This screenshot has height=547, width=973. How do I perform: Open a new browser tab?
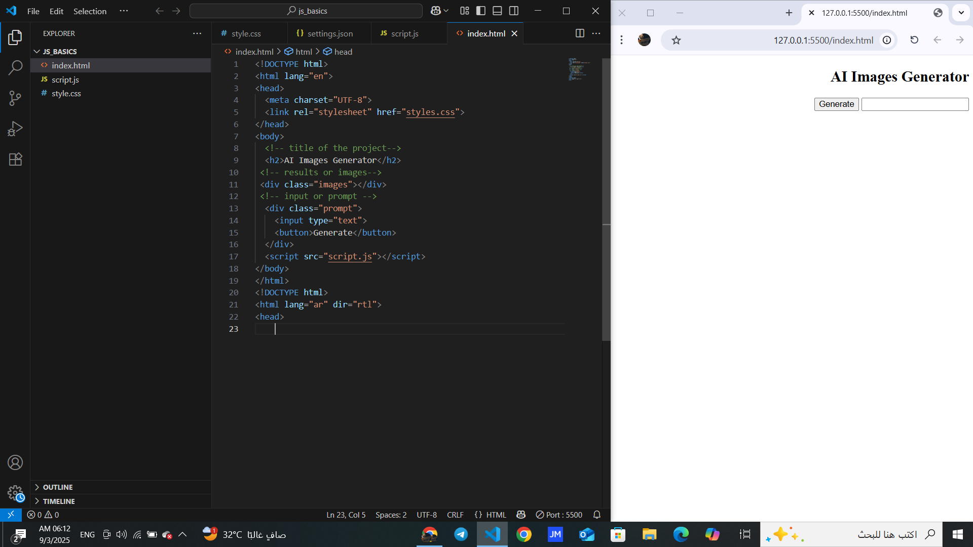789,13
